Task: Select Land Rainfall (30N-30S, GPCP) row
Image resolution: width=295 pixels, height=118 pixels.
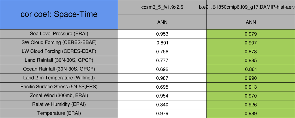Action: pyautogui.click(x=59, y=60)
